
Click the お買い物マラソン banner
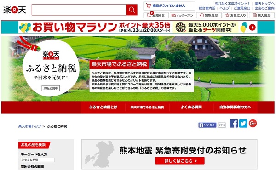pos(138,27)
